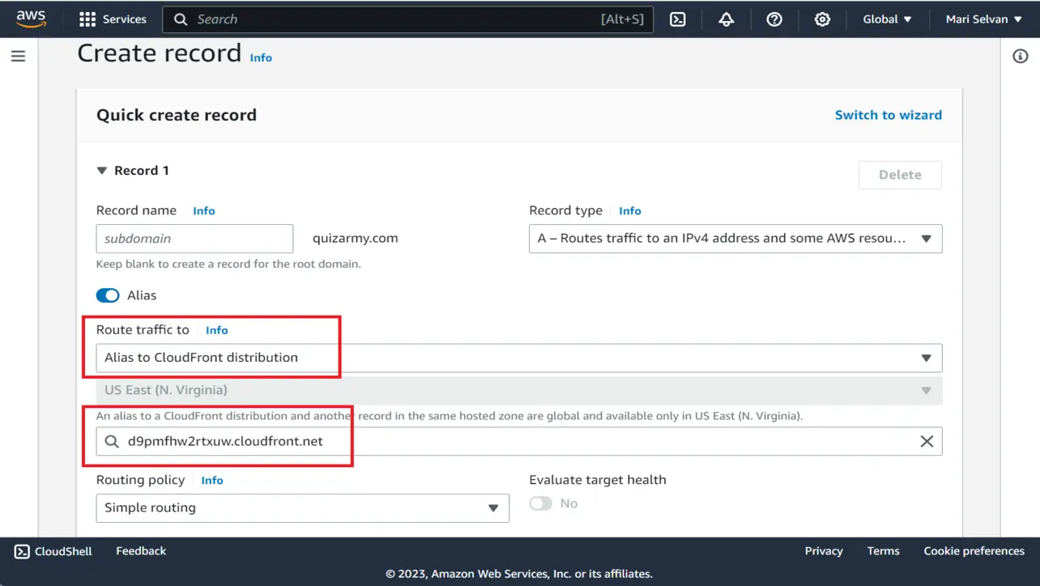Open Info link next to Create record
The image size is (1040, 586).
pos(261,57)
